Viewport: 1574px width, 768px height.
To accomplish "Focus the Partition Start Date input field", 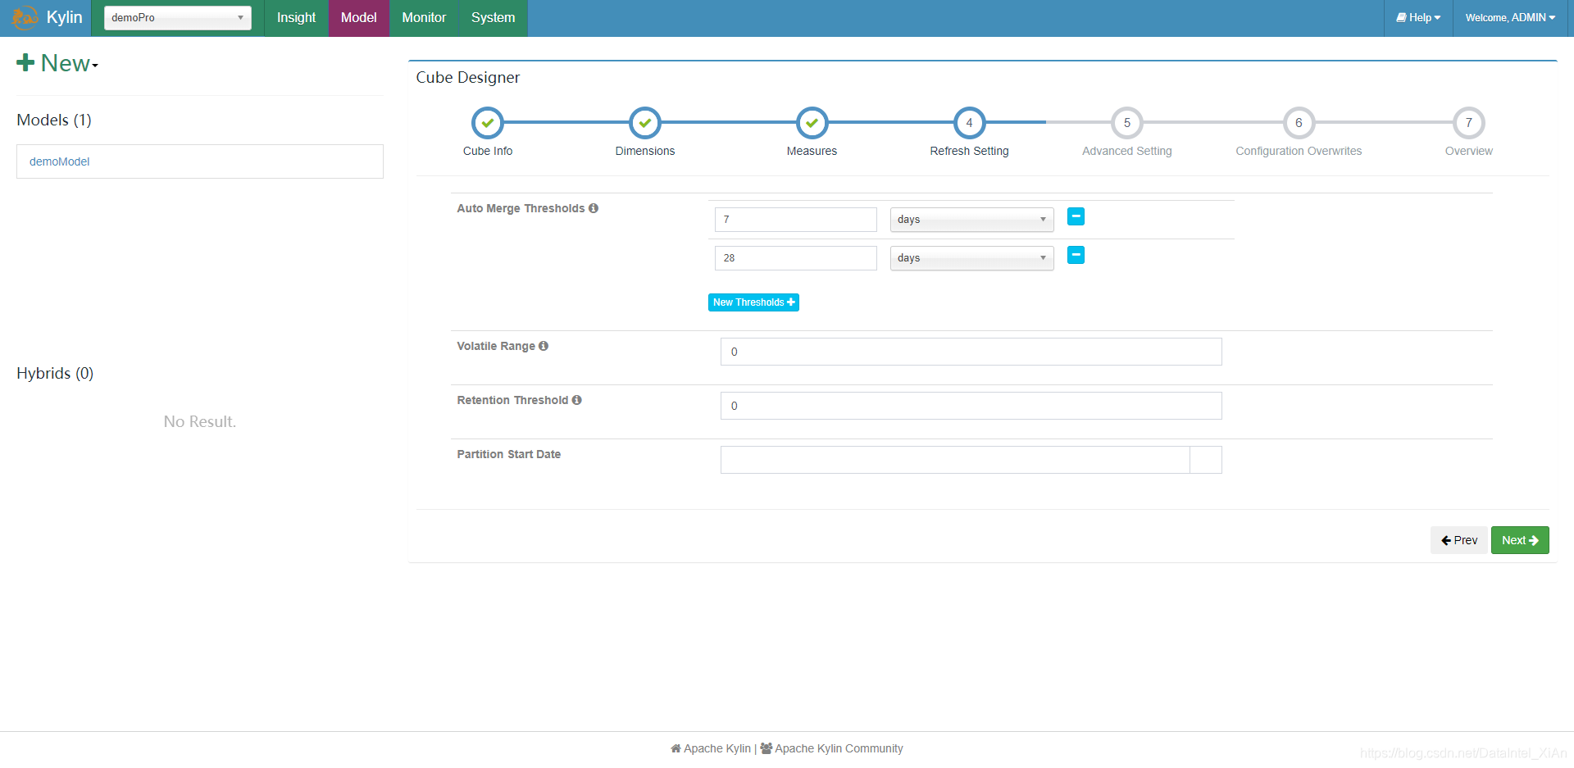I will 955,460.
